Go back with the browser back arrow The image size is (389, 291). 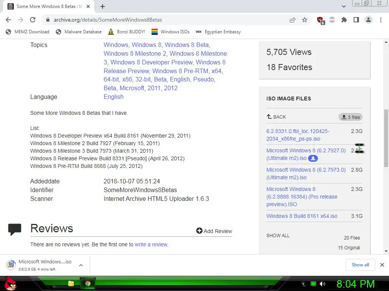tap(8, 20)
